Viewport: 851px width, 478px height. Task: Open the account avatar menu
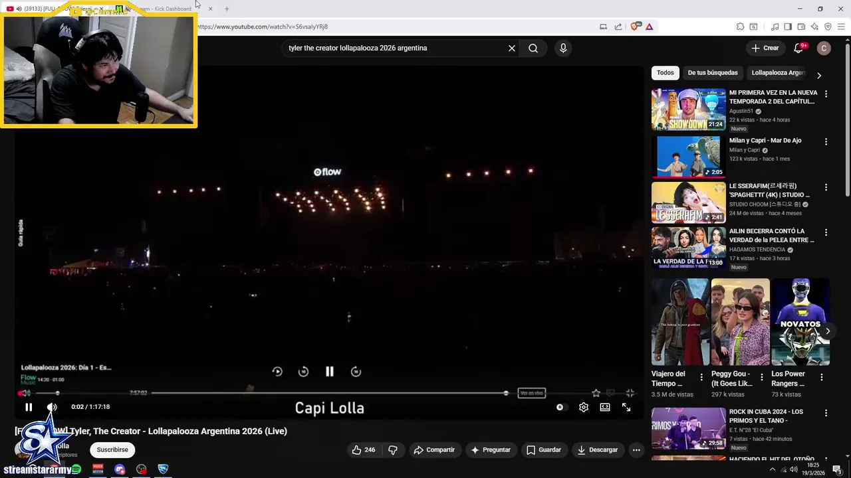[x=824, y=48]
